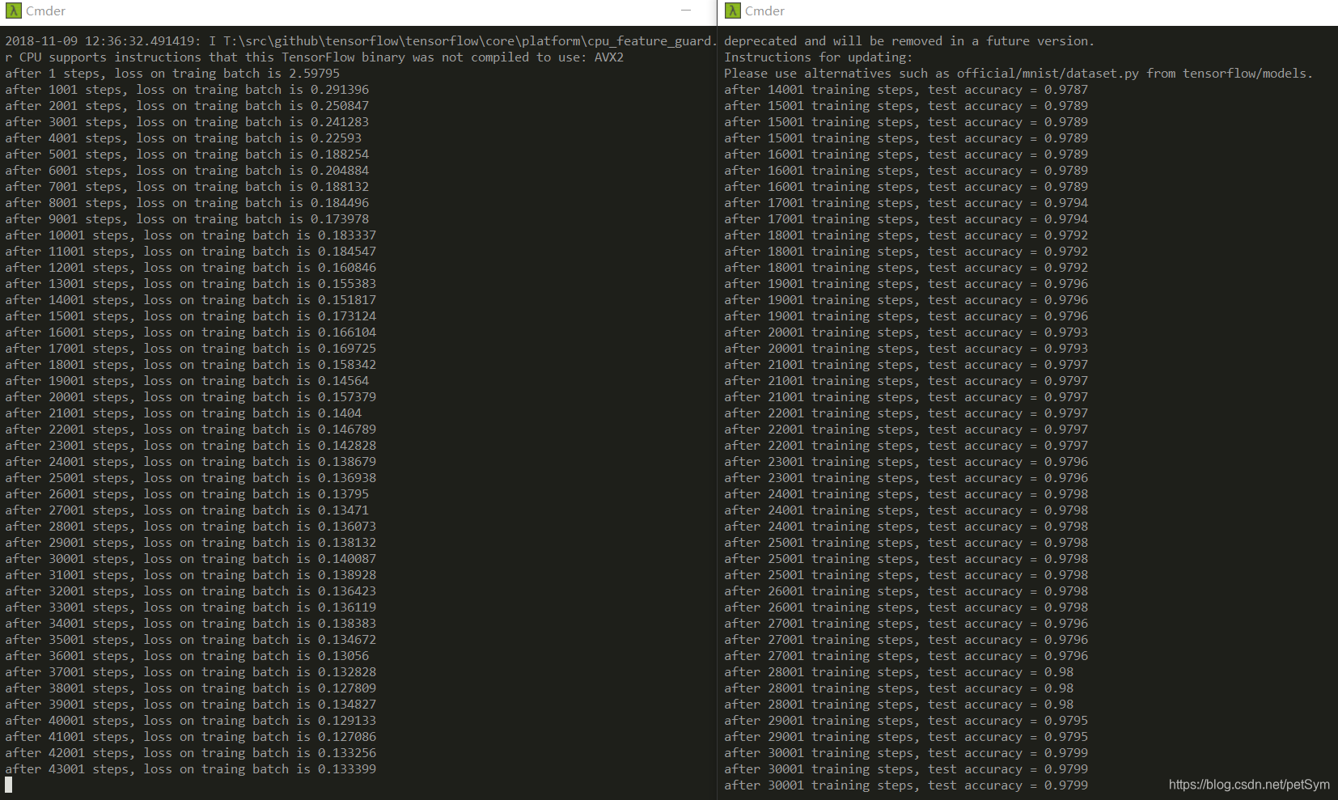Screen dimensions: 1338x800
Task: Select loss 0.160846 at 12001 steps
Action: [347, 268]
